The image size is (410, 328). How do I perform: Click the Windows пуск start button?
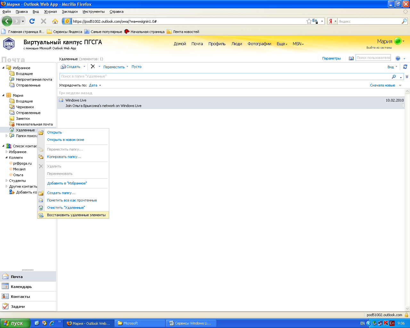pyautogui.click(x=15, y=323)
